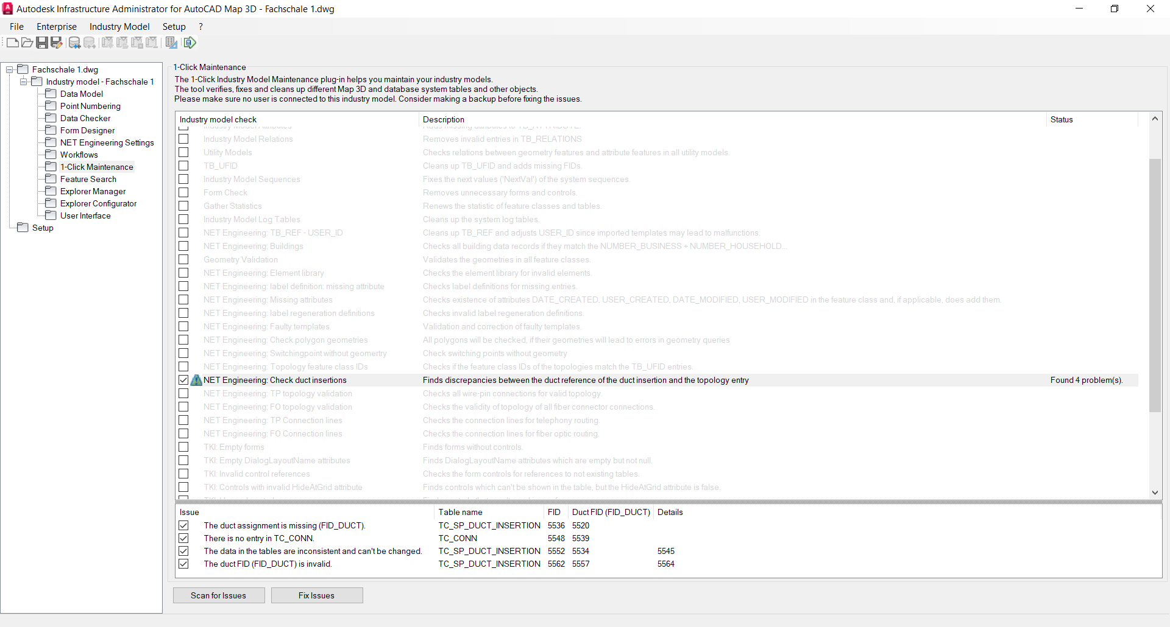
Task: Click the database connect icon with blue arrow
Action: (x=74, y=43)
